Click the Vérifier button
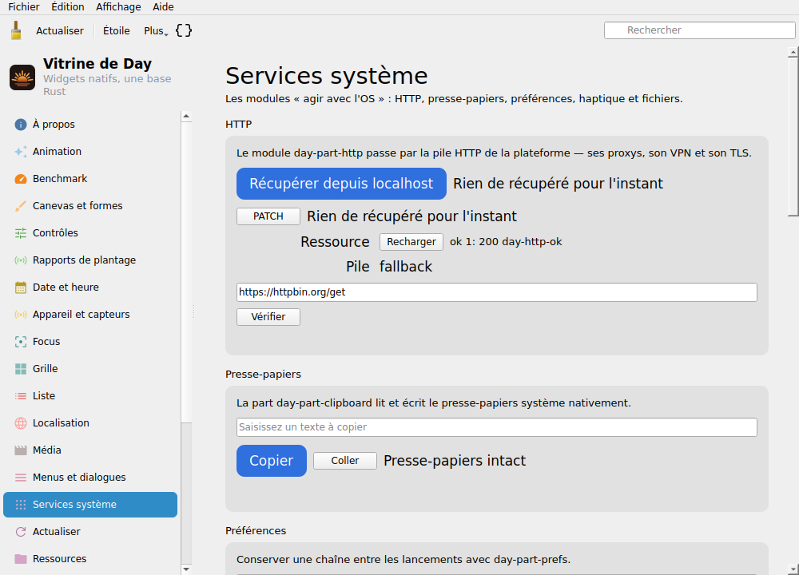Screen dimensions: 799x575 coord(268,317)
